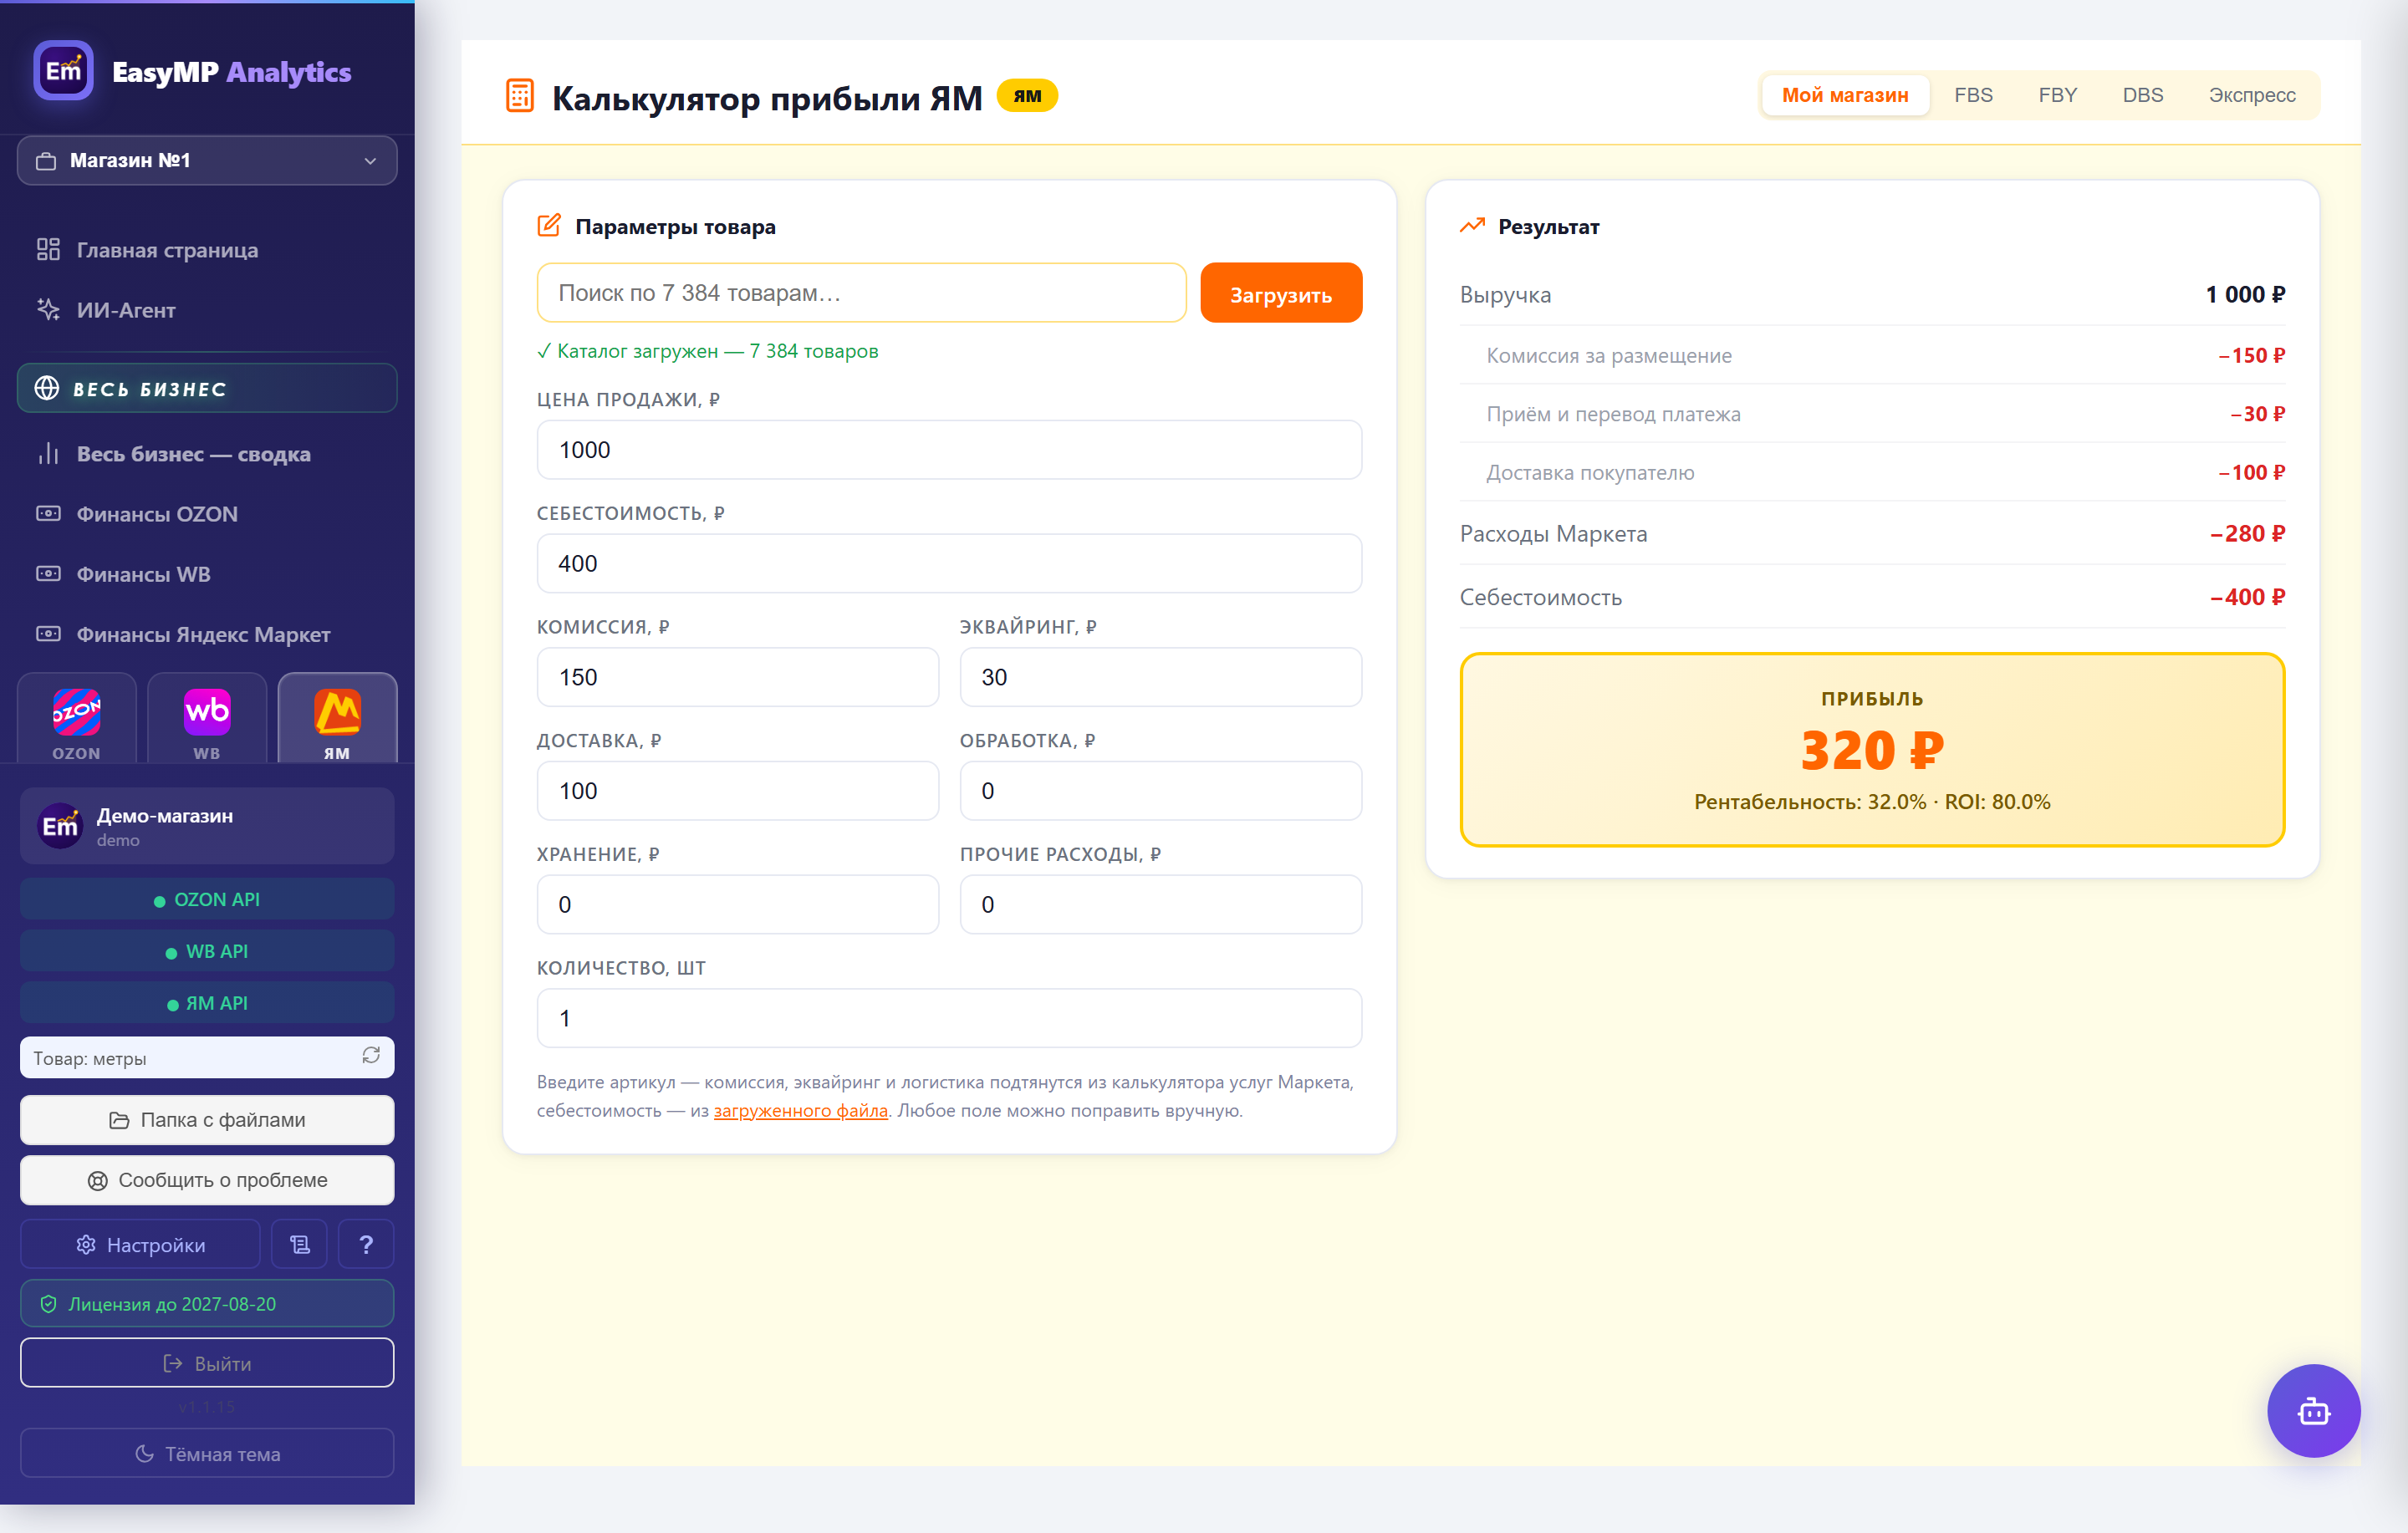Click the Эквайринг input
This screenshot has width=2408, height=1533.
point(1160,677)
